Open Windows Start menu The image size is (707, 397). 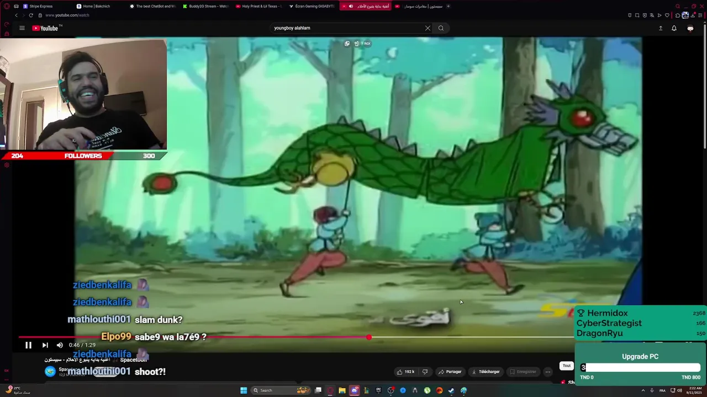[x=244, y=390]
